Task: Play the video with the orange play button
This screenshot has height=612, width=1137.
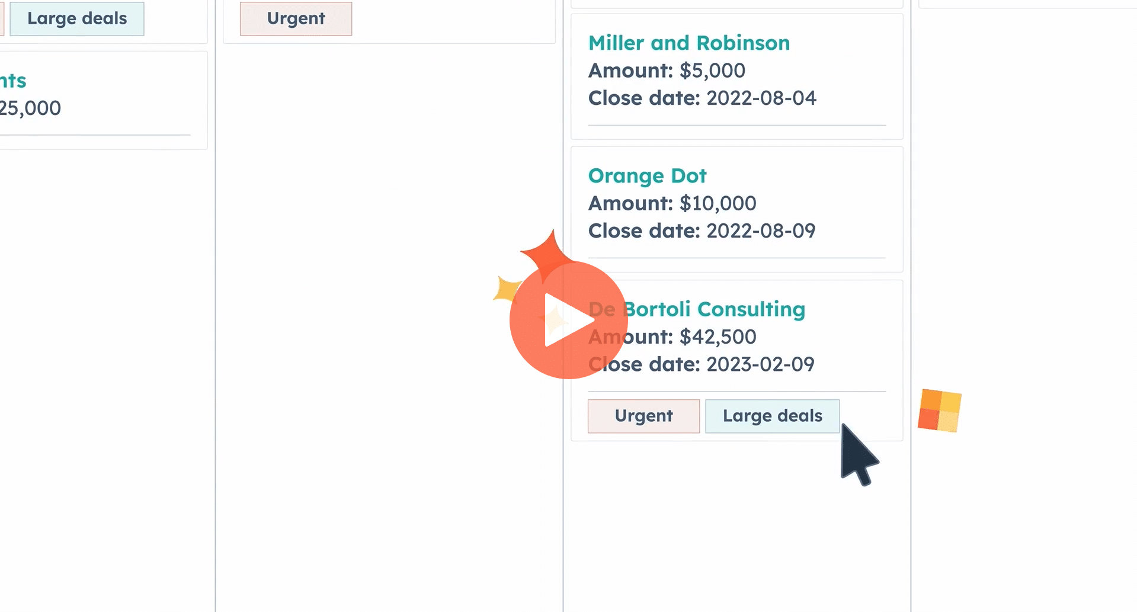Action: point(568,320)
